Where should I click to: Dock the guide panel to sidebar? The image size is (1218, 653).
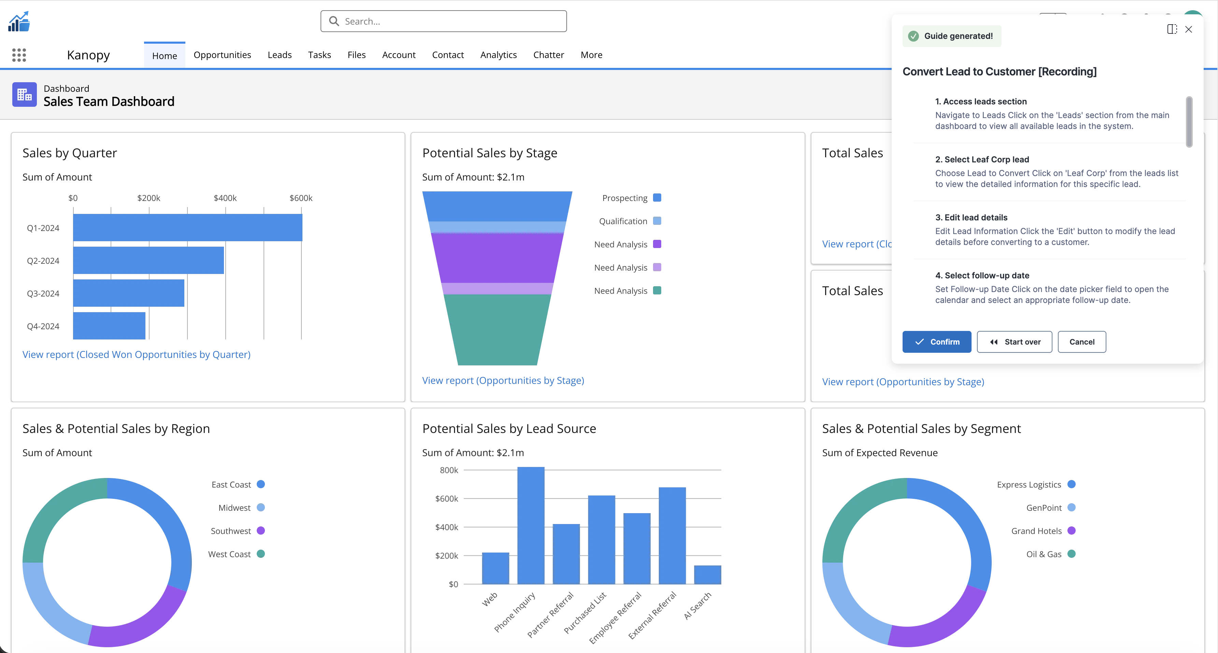coord(1172,29)
